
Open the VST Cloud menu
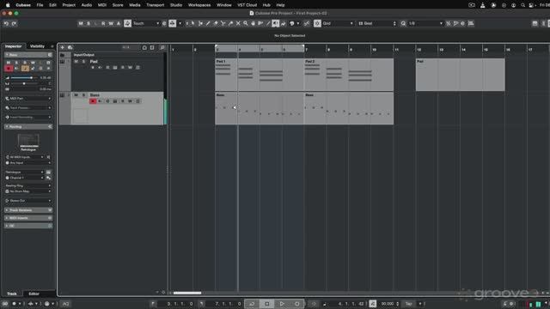(247, 5)
